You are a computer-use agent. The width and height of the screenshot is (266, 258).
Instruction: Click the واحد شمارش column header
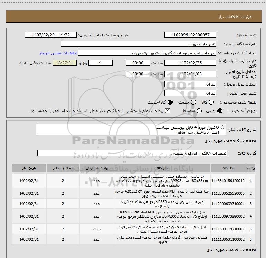97,168
